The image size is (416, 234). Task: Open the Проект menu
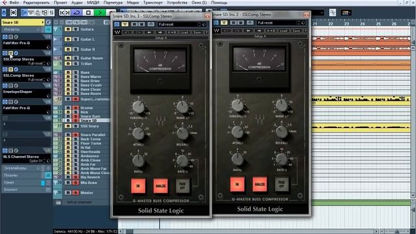[60, 3]
